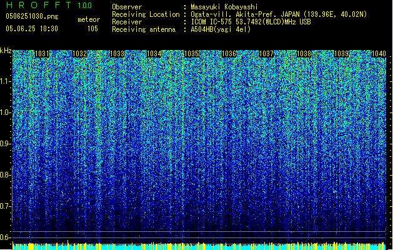Select the file name 0506251030.png

pyautogui.click(x=32, y=16)
